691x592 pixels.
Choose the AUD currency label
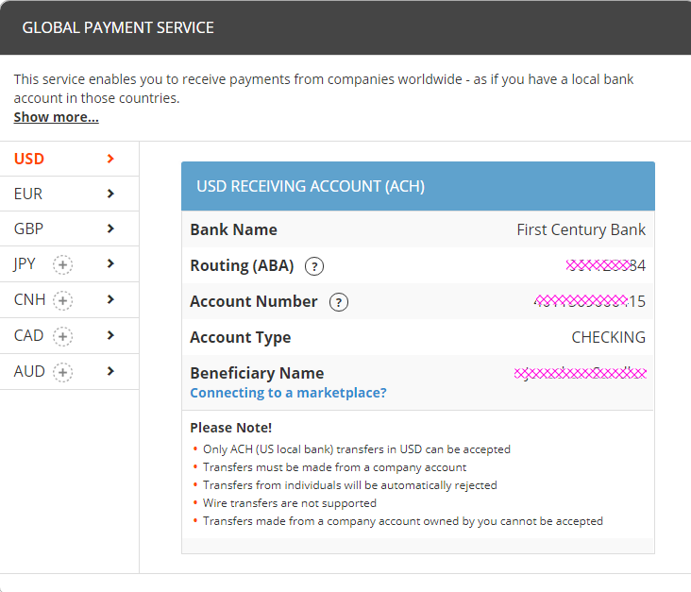pyautogui.click(x=29, y=371)
